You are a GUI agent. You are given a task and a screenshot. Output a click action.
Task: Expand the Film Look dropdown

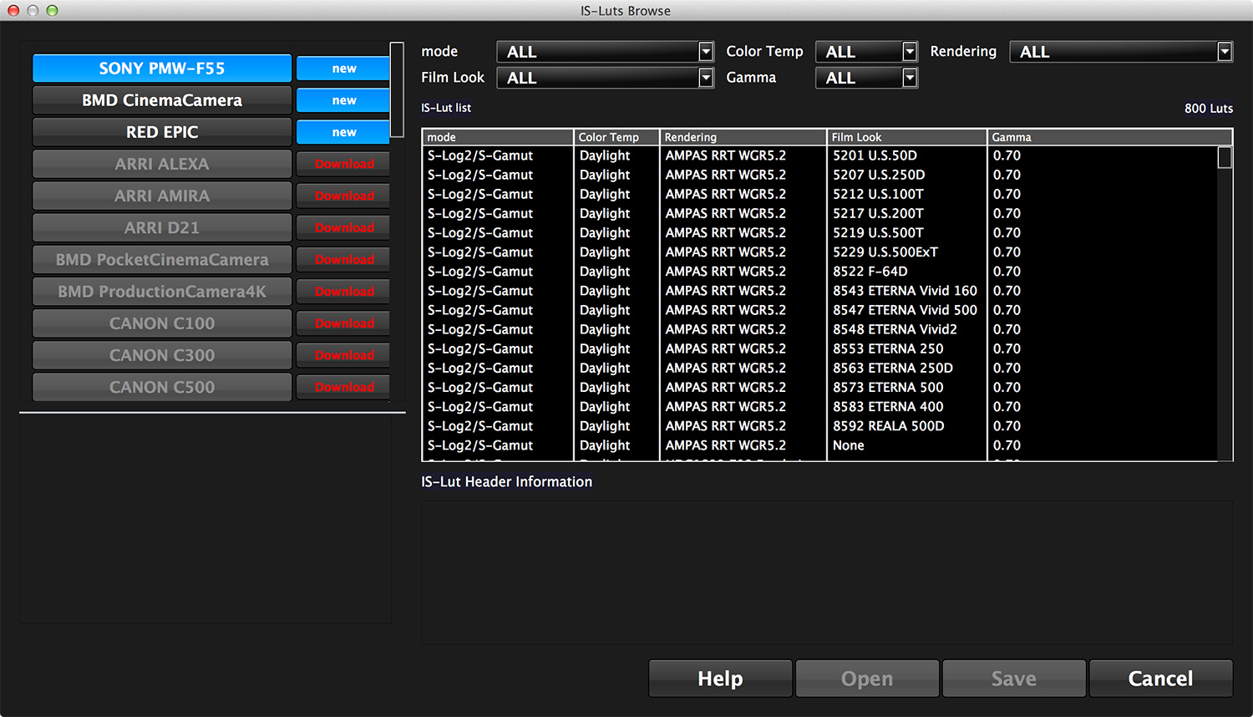[x=605, y=78]
